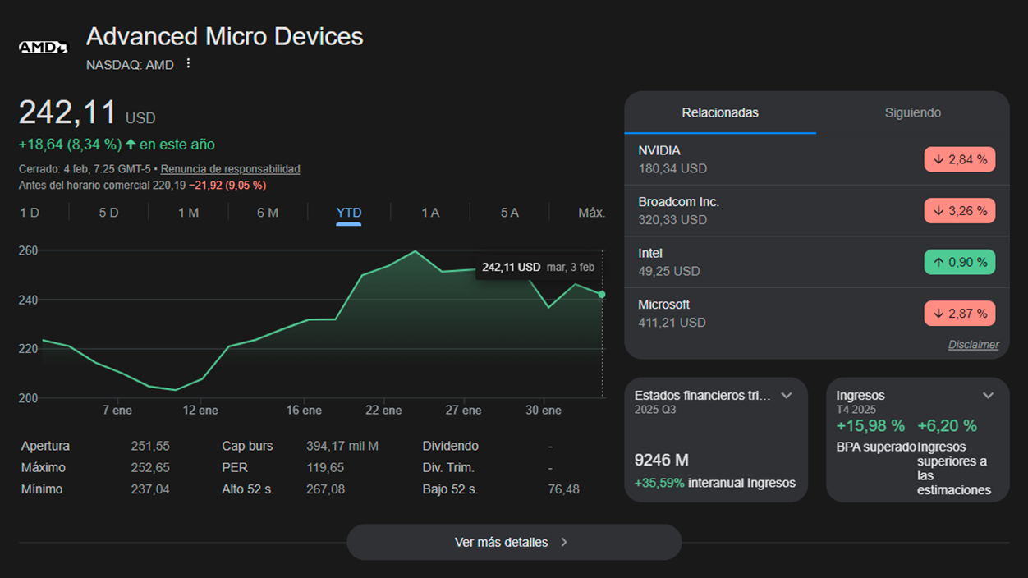
Task: Select the 1 D chart range
Action: click(x=29, y=212)
